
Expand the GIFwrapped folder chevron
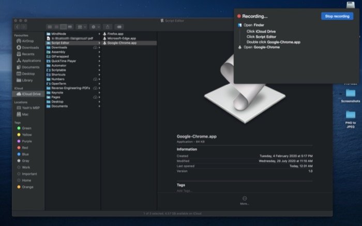pyautogui.click(x=99, y=56)
